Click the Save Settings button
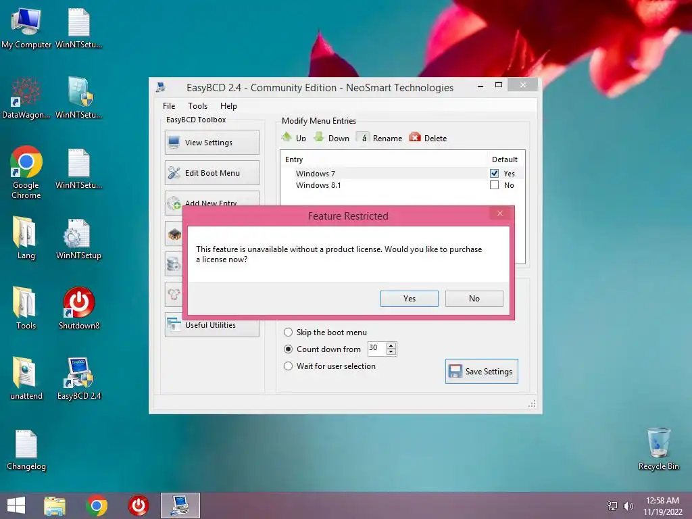This screenshot has width=692, height=519. 481,371
